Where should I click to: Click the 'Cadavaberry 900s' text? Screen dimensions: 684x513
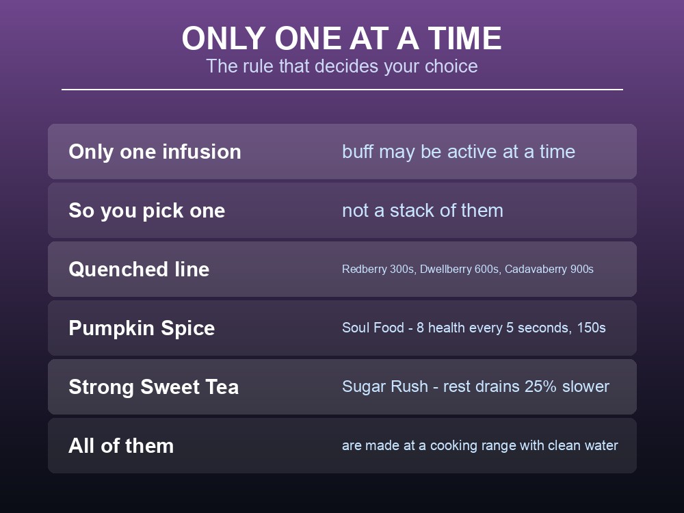549,269
